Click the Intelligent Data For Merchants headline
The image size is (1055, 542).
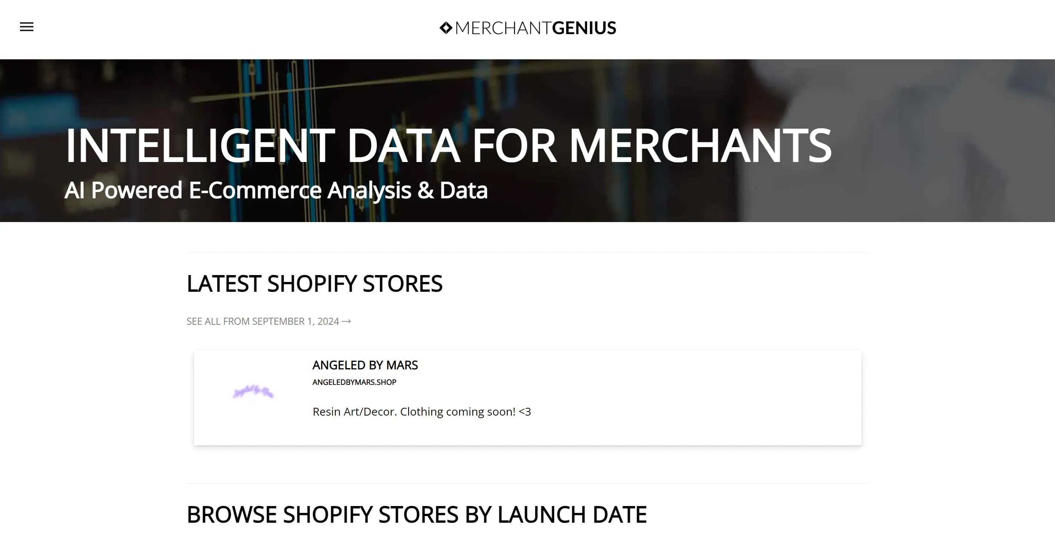(448, 145)
